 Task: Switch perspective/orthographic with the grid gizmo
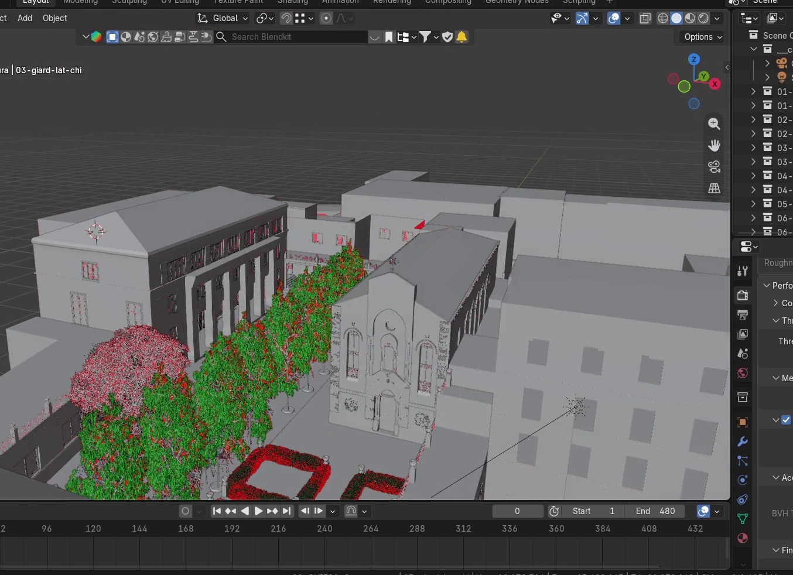point(714,189)
